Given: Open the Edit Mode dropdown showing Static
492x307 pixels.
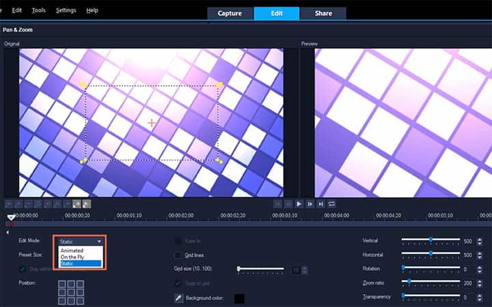Looking at the screenshot, I should (81, 242).
